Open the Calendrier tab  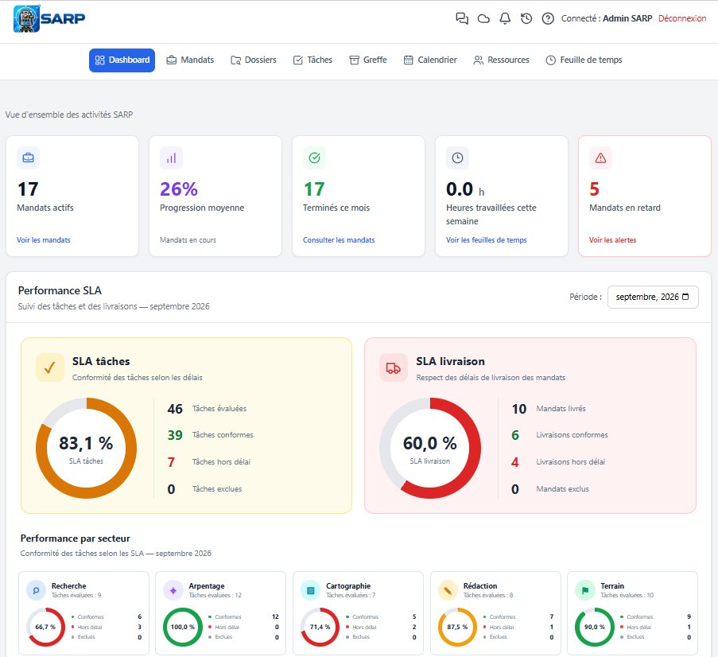pos(430,60)
